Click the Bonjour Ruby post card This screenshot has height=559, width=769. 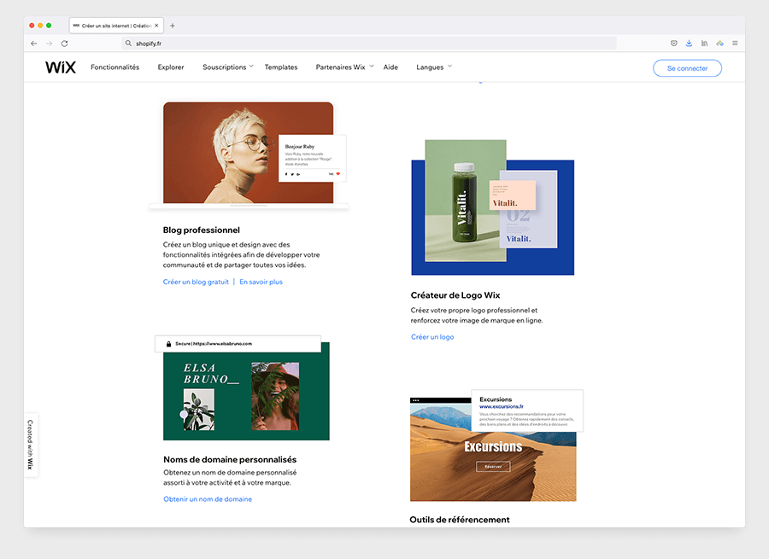(313, 158)
